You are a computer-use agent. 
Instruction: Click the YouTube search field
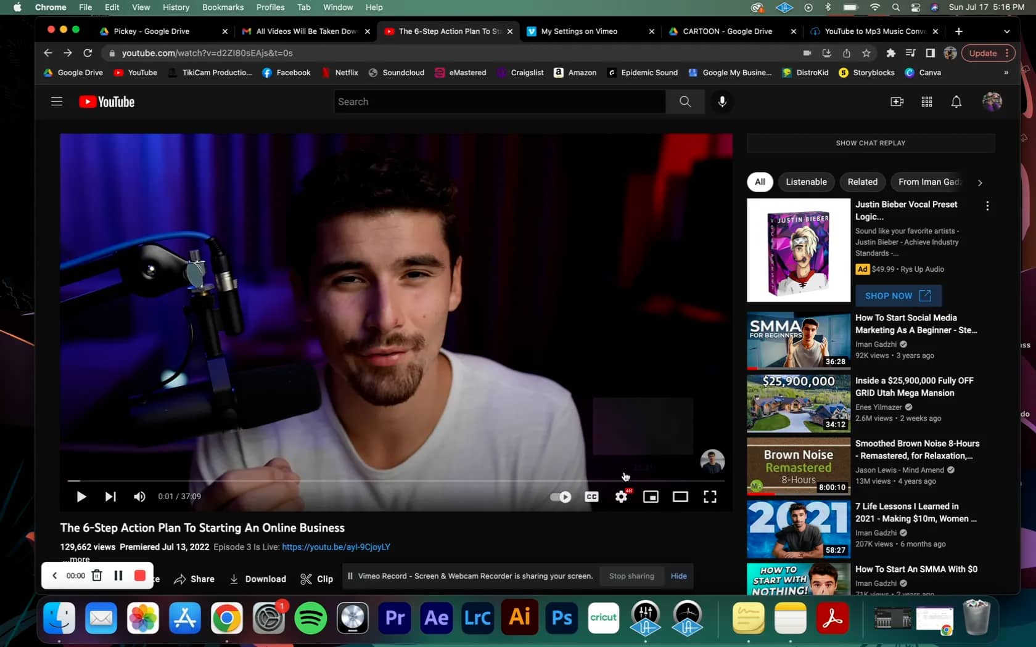[x=499, y=102]
